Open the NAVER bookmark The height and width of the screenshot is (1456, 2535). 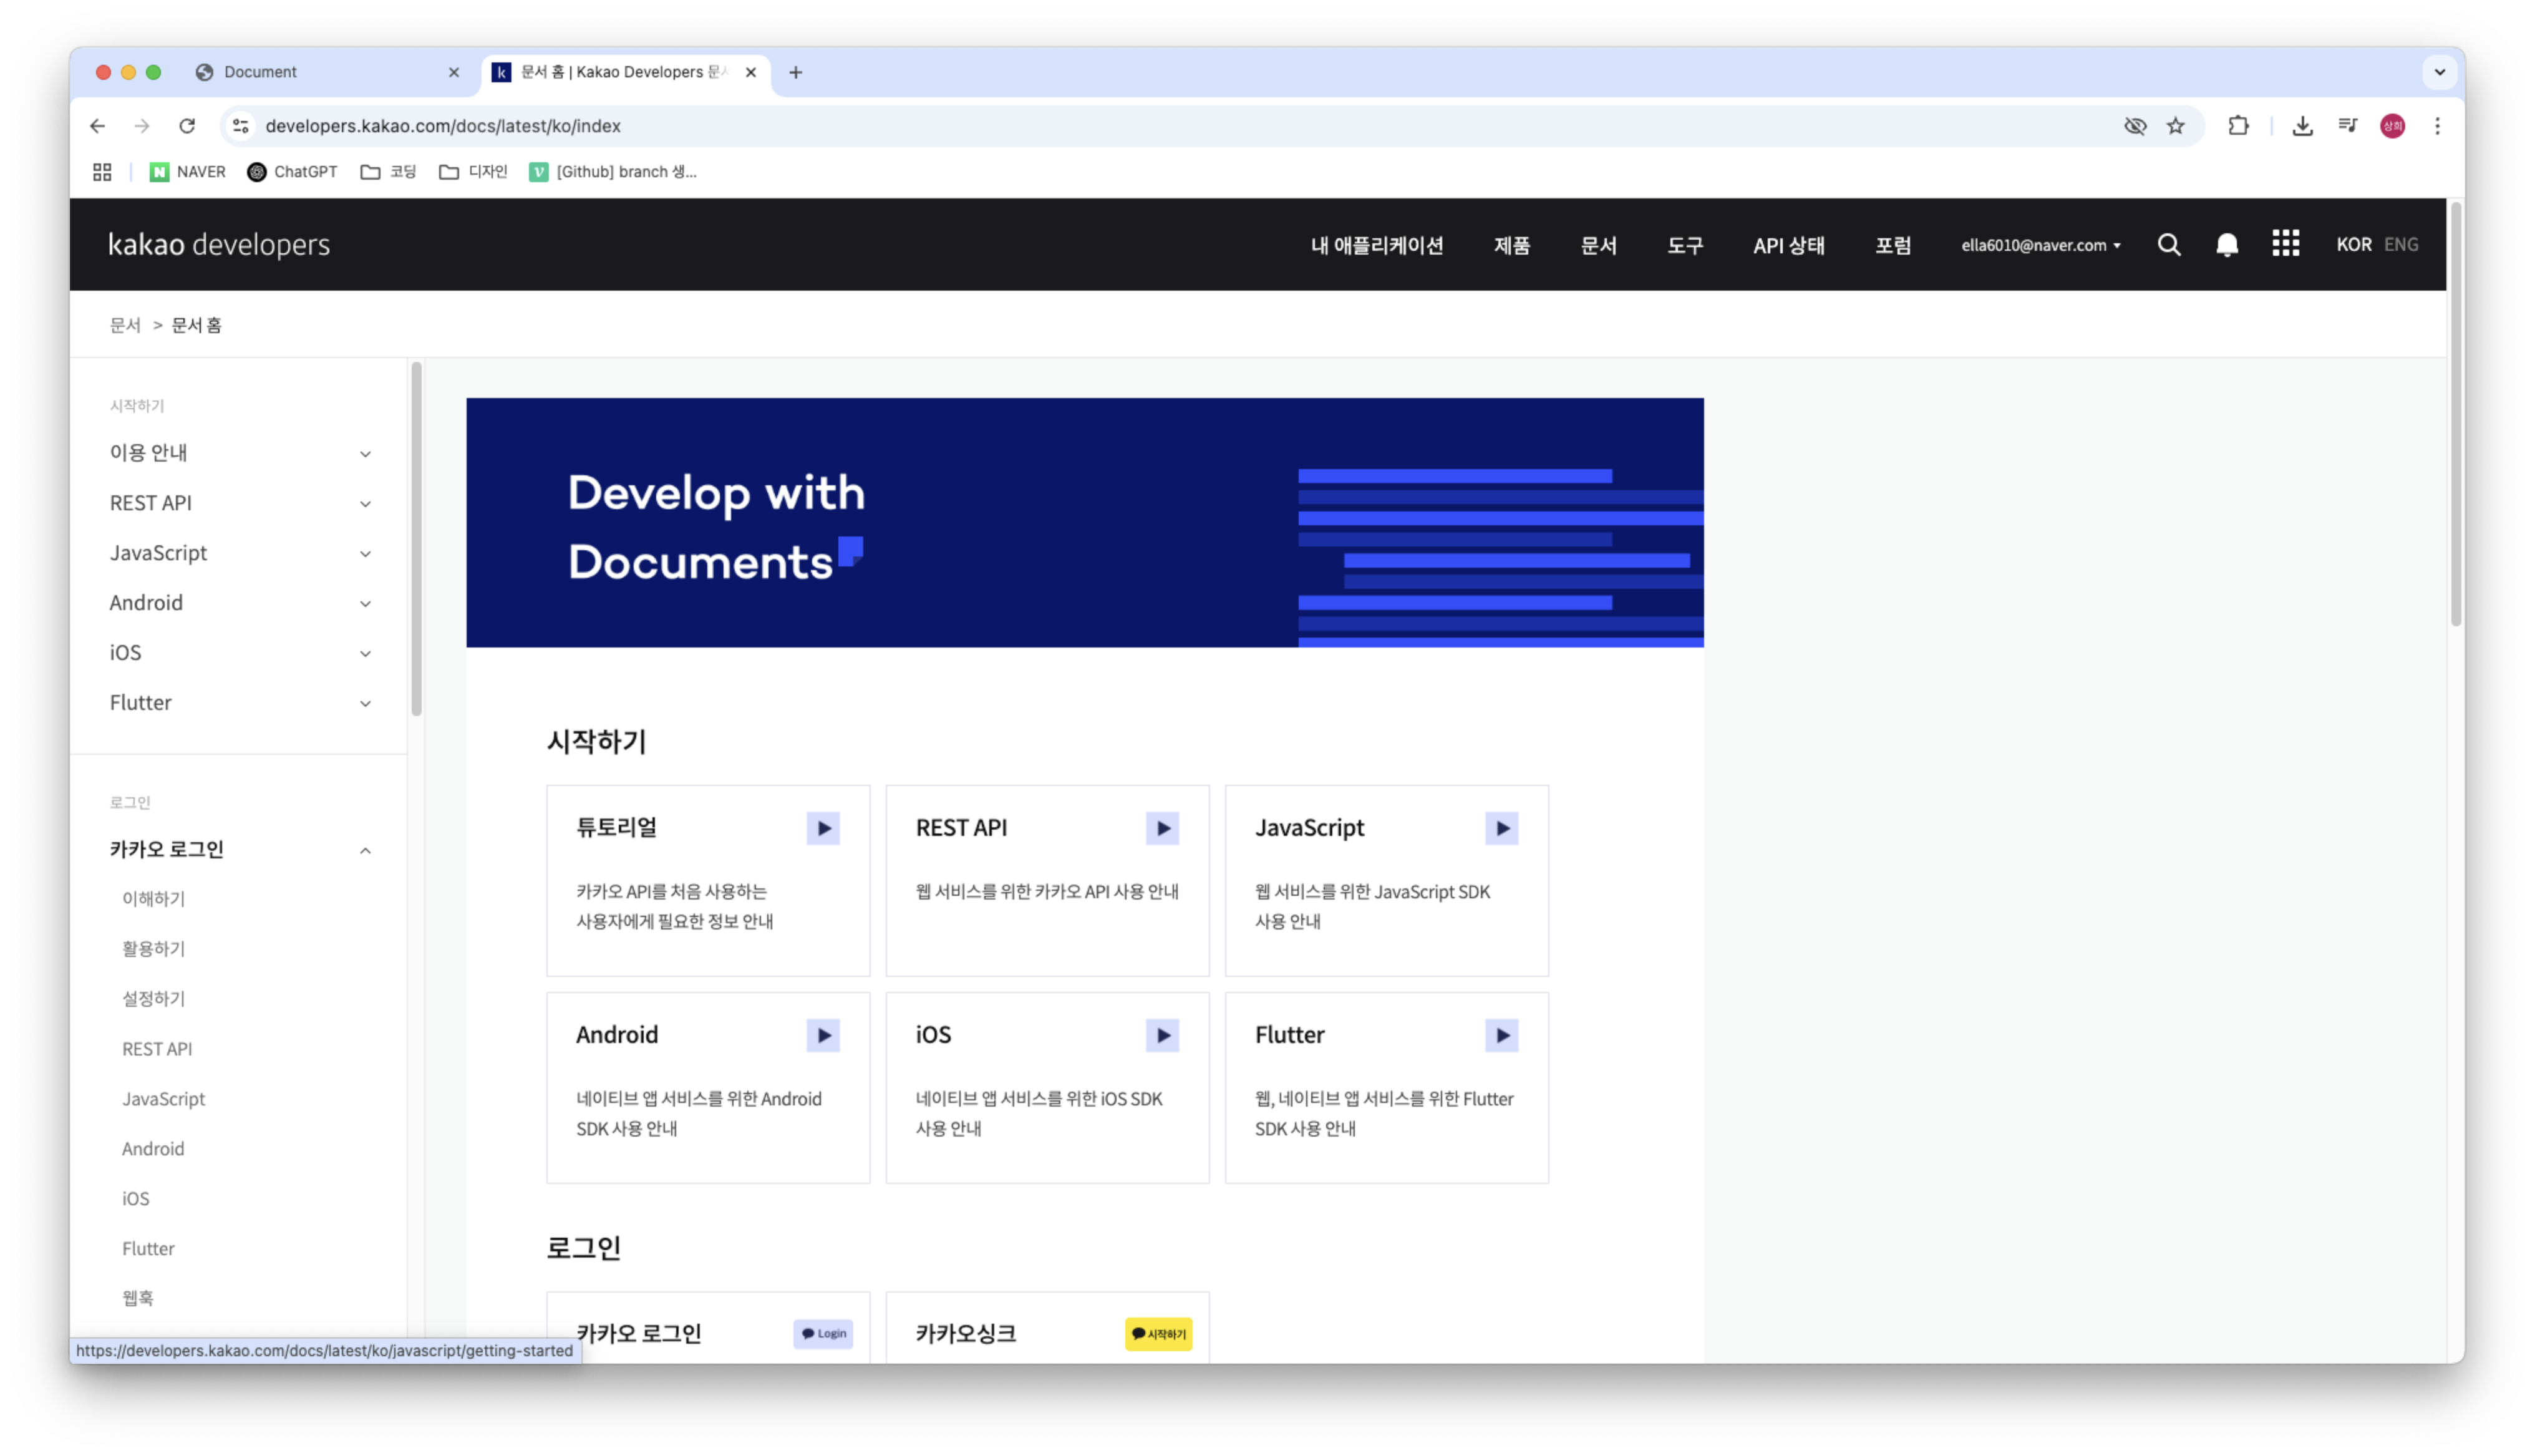pyautogui.click(x=188, y=172)
